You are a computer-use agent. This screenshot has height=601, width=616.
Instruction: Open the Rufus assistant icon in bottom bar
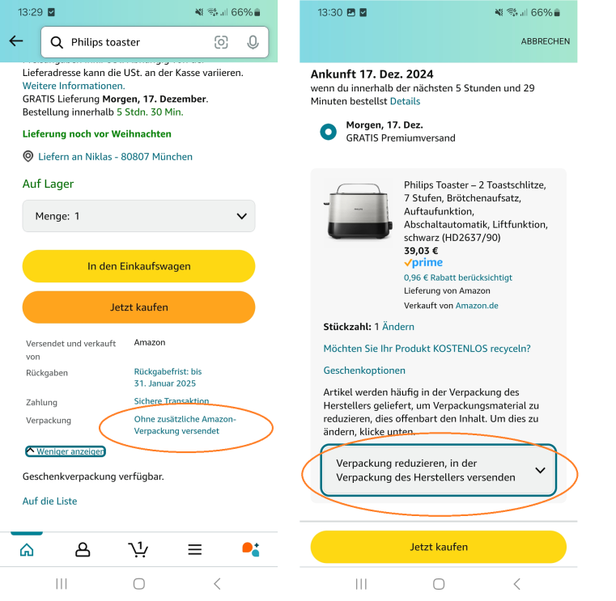[x=251, y=549]
